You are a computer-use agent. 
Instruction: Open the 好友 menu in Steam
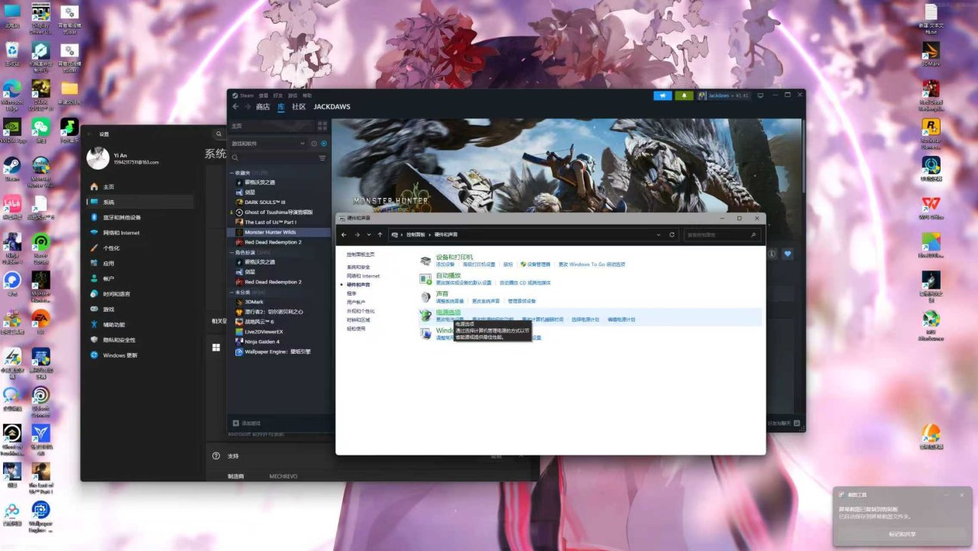[278, 96]
